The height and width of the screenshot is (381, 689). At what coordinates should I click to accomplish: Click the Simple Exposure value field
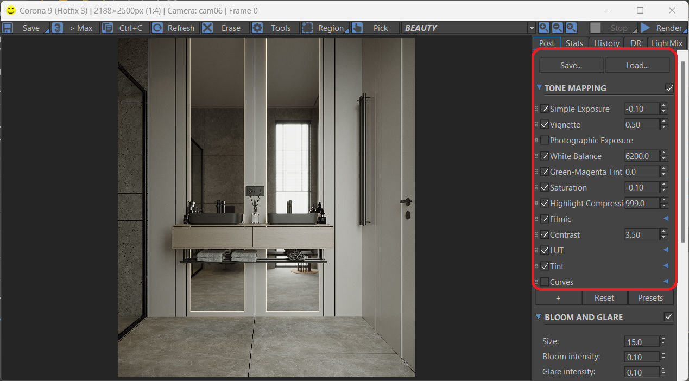click(x=642, y=109)
